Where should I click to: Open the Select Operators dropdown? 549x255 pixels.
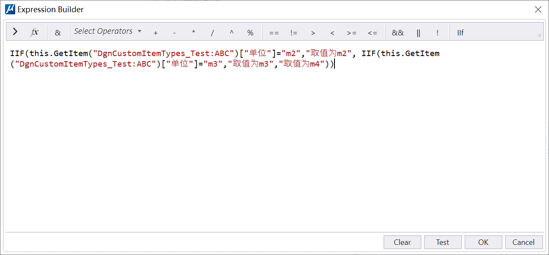point(108,31)
